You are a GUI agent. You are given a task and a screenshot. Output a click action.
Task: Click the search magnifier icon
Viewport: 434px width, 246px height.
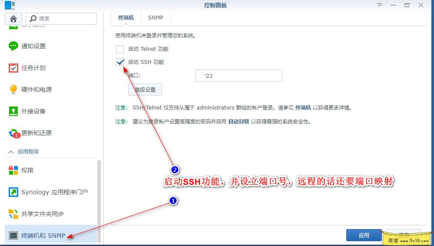[33, 19]
